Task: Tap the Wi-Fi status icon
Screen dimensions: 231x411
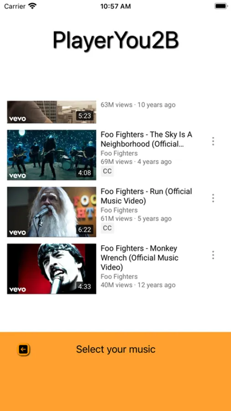Action: click(x=33, y=6)
